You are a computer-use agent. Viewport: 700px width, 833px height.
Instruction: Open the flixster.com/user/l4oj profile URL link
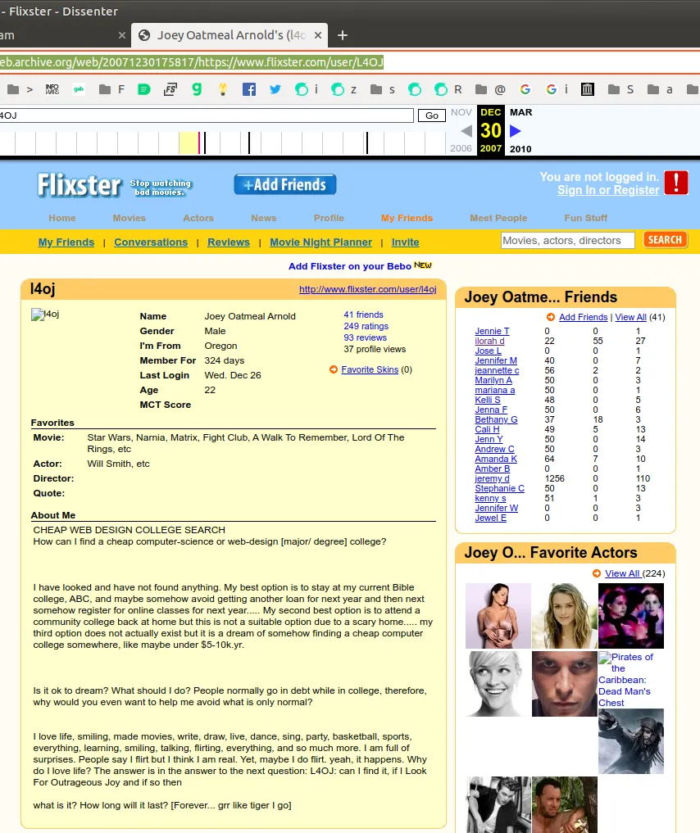pos(368,289)
